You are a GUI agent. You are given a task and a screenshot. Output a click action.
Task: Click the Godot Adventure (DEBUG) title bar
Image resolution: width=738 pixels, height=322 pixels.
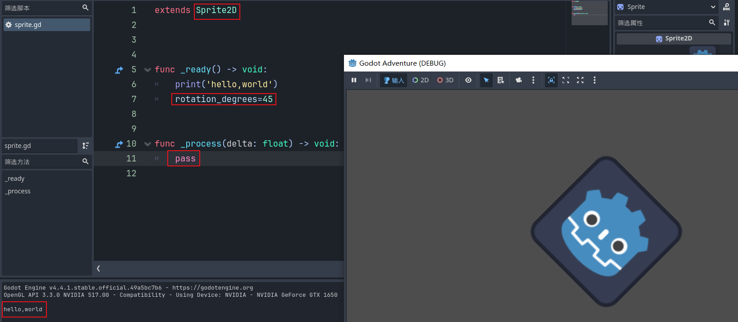click(x=541, y=63)
